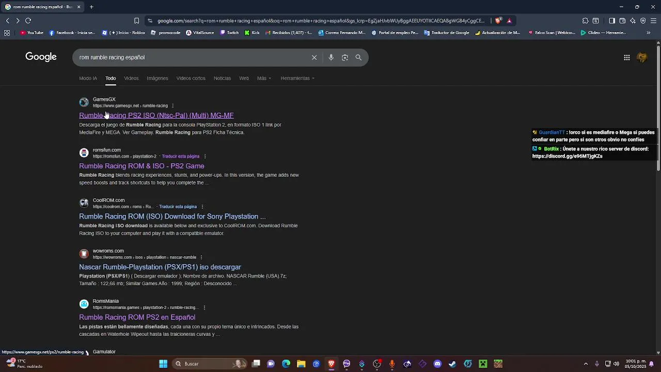The image size is (661, 372).
Task: Open the three-dot menu for RomsMania result
Action: (x=204, y=308)
